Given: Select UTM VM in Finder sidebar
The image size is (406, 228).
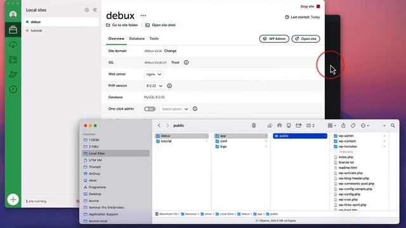Looking at the screenshot, I should click(x=115, y=160).
